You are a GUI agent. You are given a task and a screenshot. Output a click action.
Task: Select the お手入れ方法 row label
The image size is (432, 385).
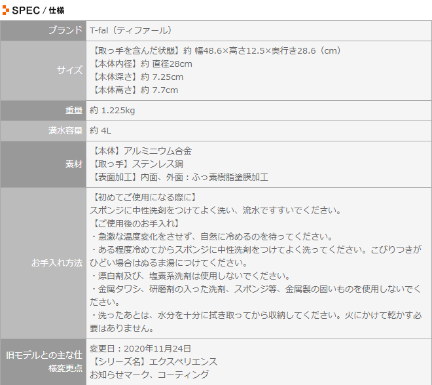(x=57, y=263)
